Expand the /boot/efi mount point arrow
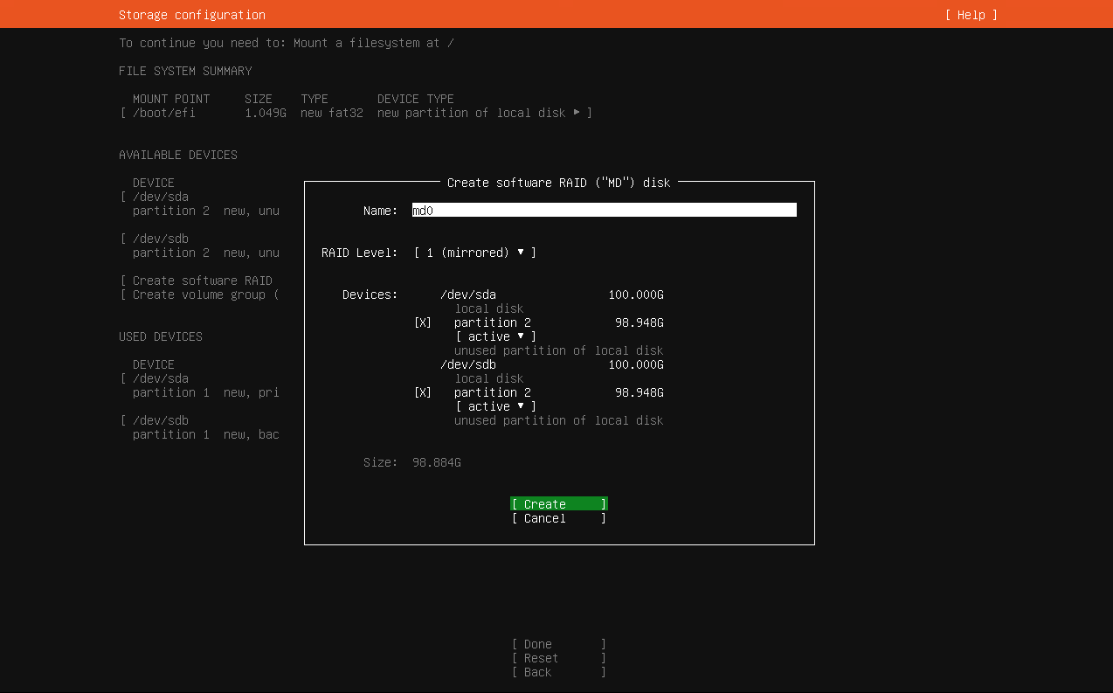Viewport: 1113px width, 693px height. (x=577, y=113)
